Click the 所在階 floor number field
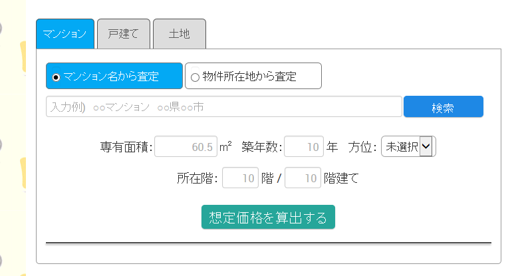518x276 pixels. pyautogui.click(x=240, y=178)
